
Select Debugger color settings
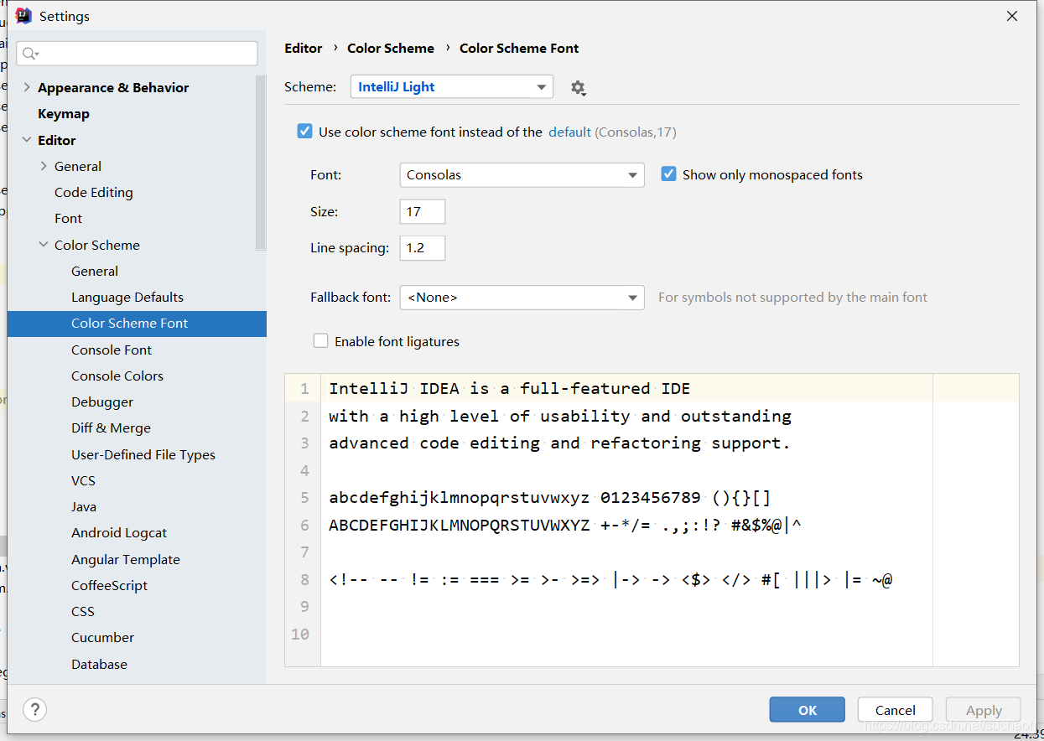[x=102, y=402]
